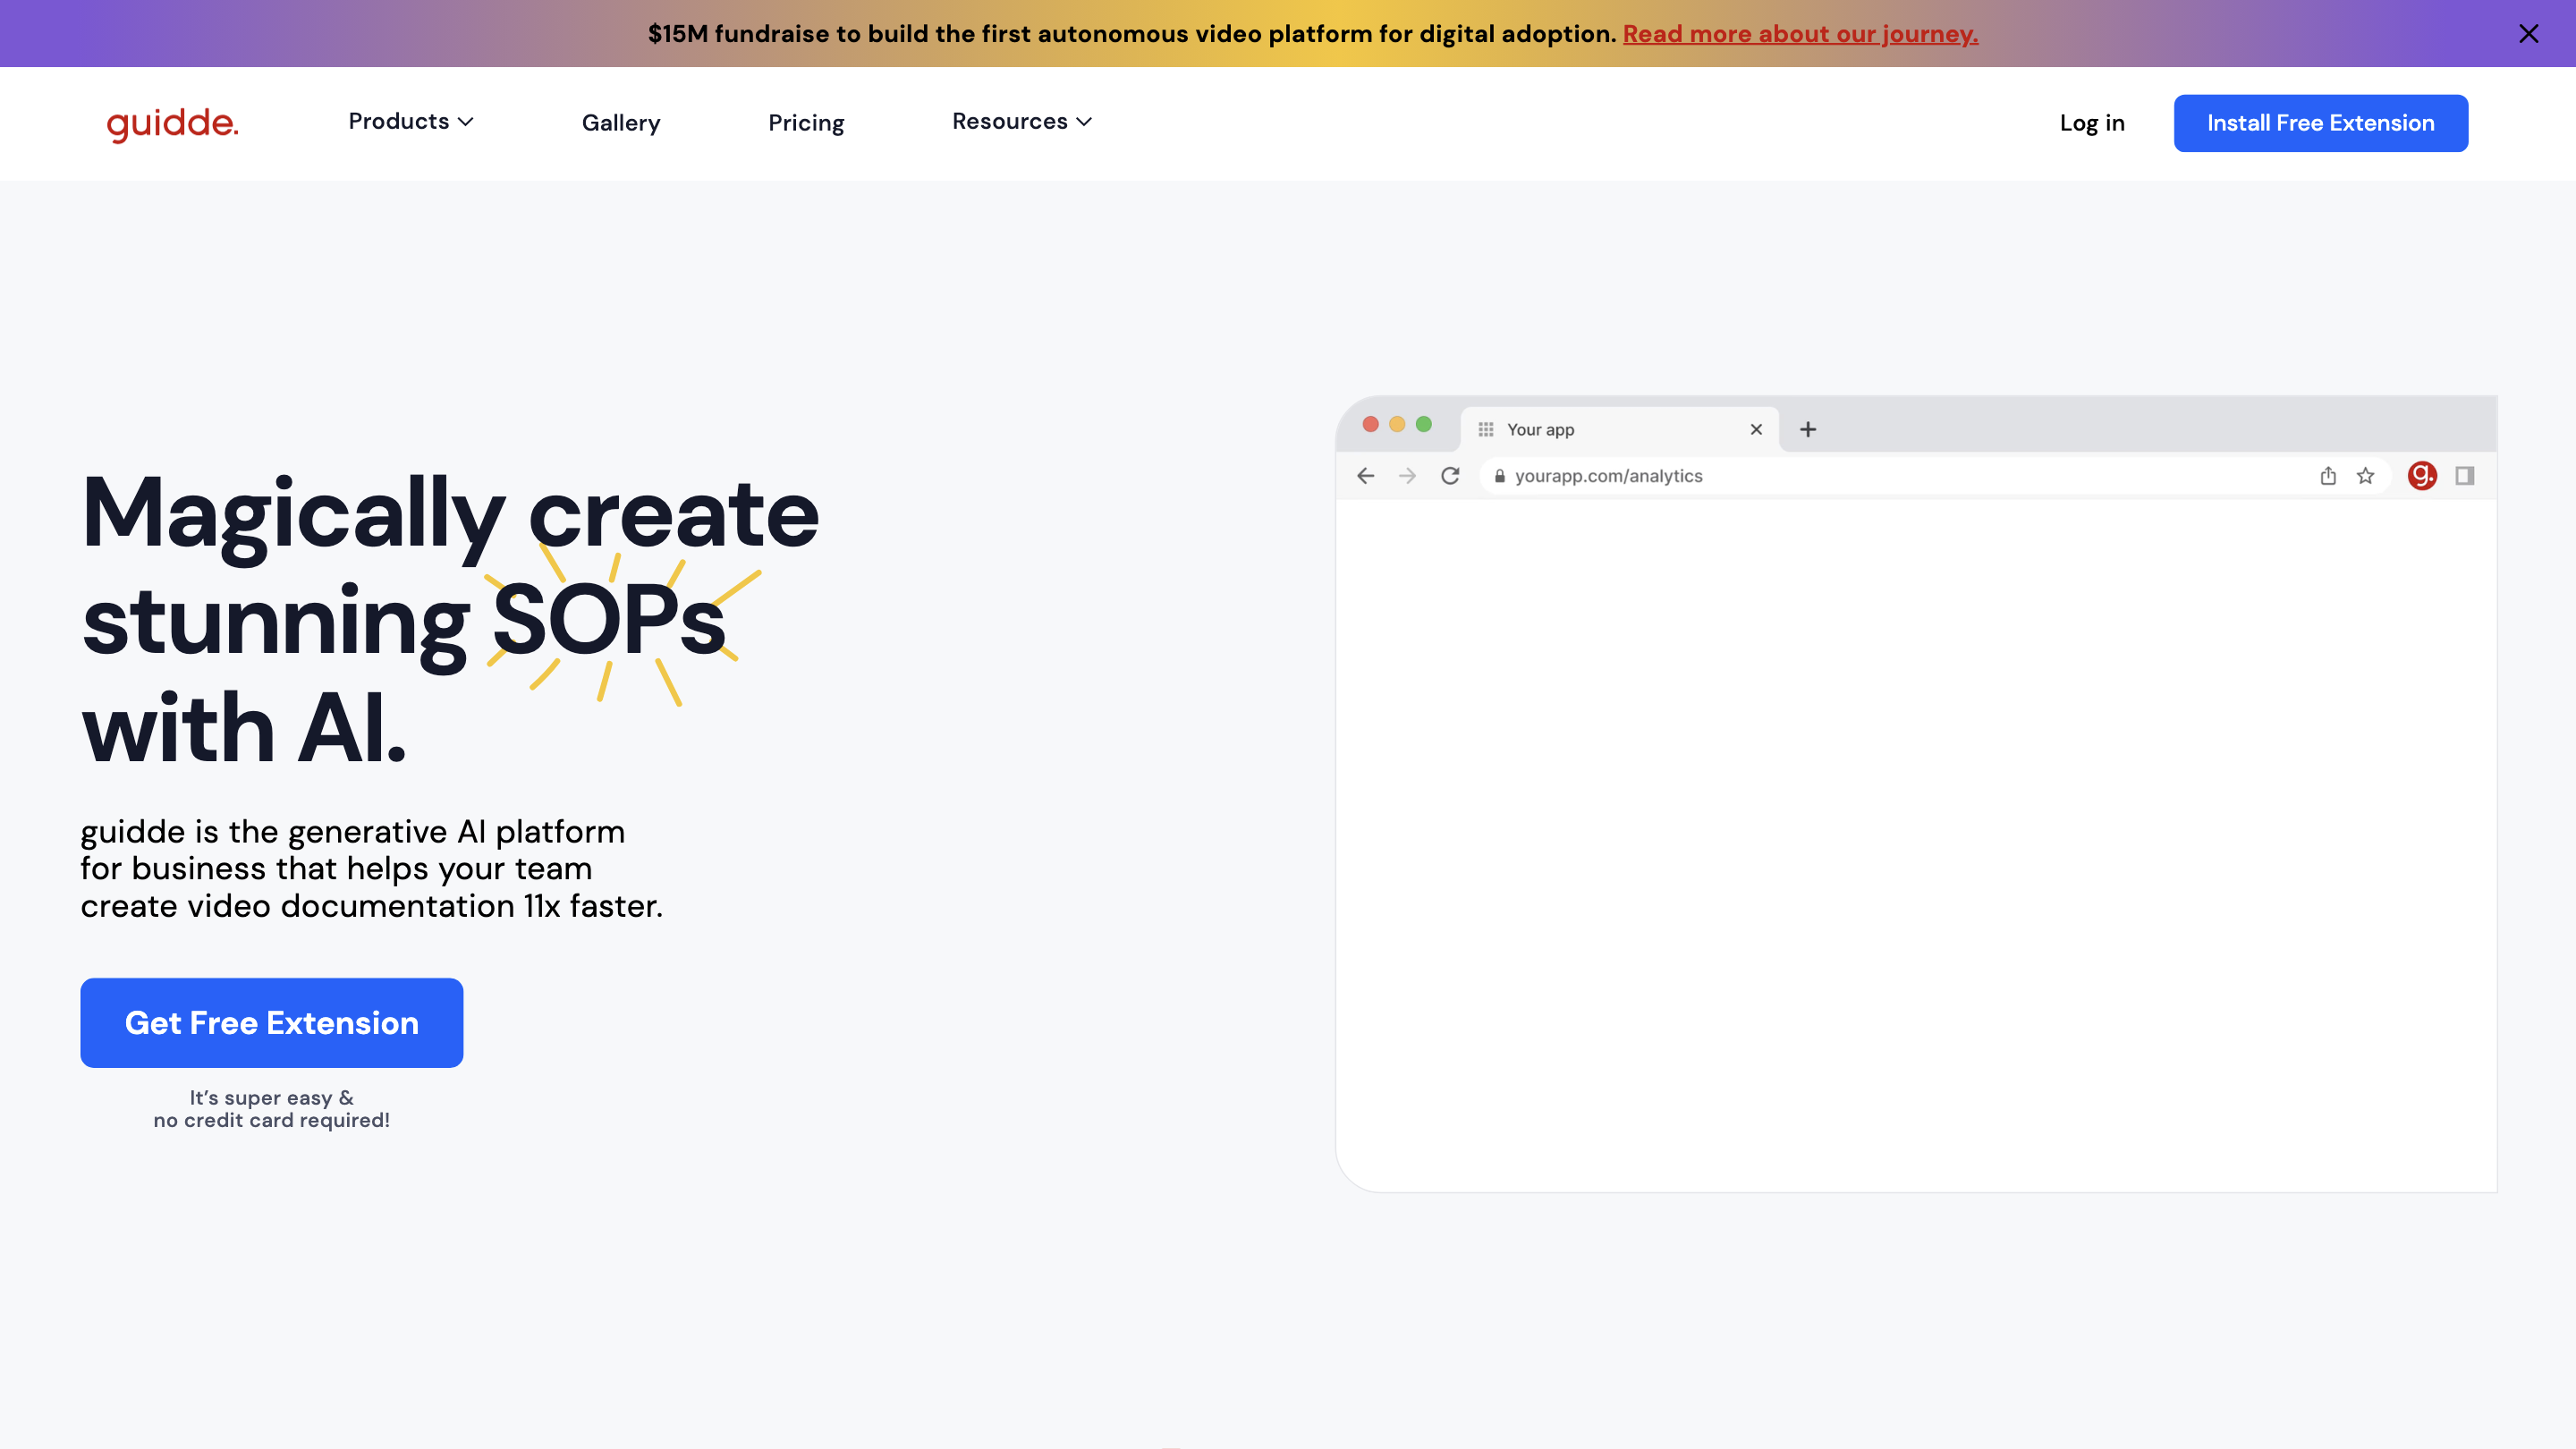Open the Gallery page
Screen dimensions: 2576x1449
(621, 123)
